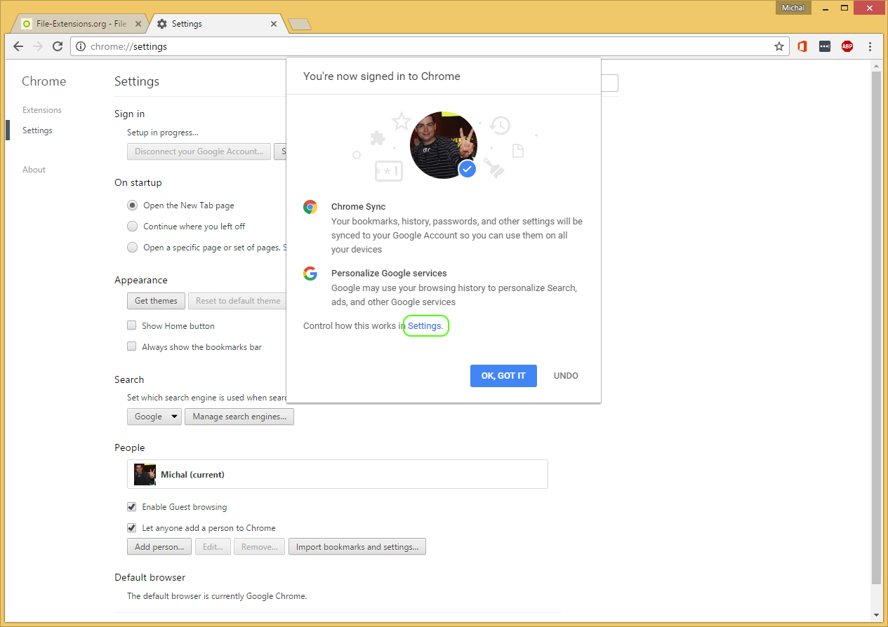Image resolution: width=888 pixels, height=627 pixels.
Task: Click the Michal profile button in title bar
Action: (793, 8)
